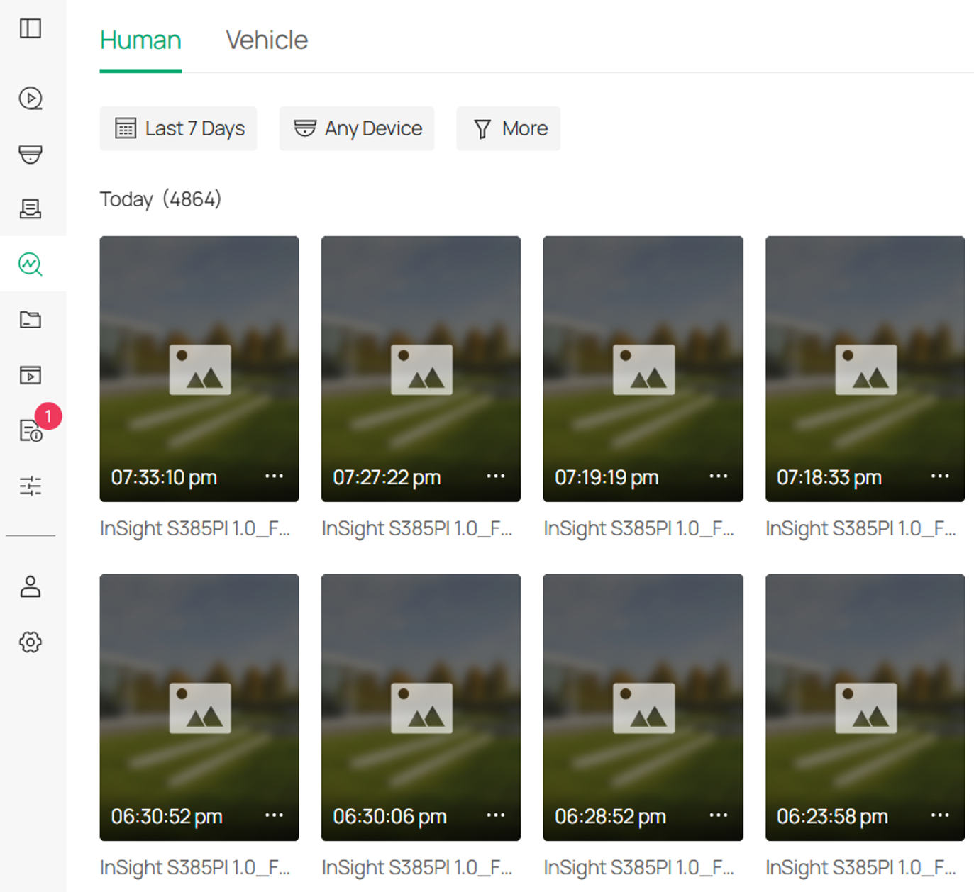Open the 07:19:19 pm event thumbnail
Viewport: 974px width, 892px height.
643,369
